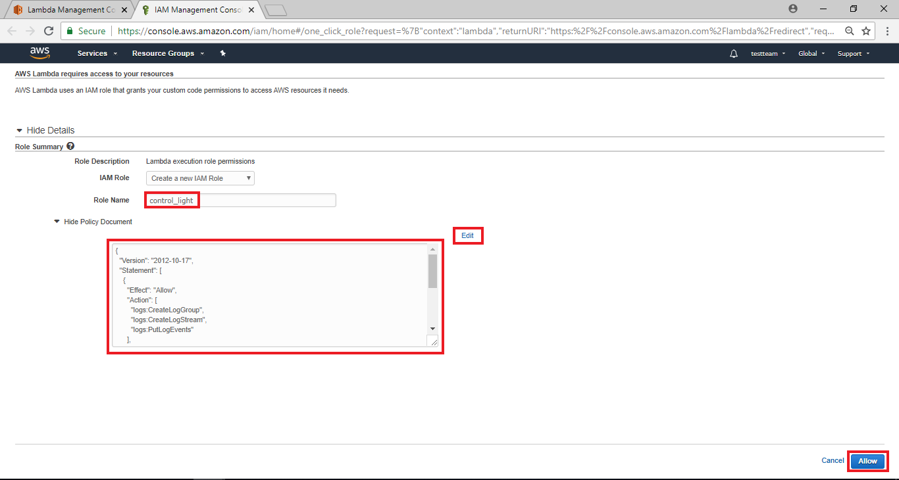Click the policy scrollbar up arrow
899x480 pixels.
coord(432,249)
